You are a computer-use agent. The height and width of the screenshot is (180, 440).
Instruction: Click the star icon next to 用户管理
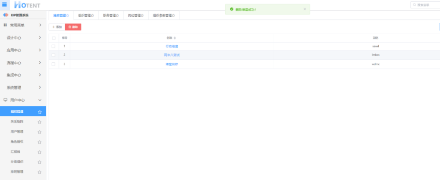40,132
